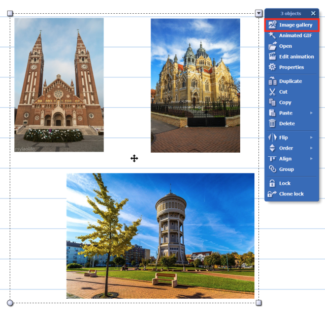The width and height of the screenshot is (325, 313).
Task: Close the 3 objects menu panel
Action: point(313,13)
